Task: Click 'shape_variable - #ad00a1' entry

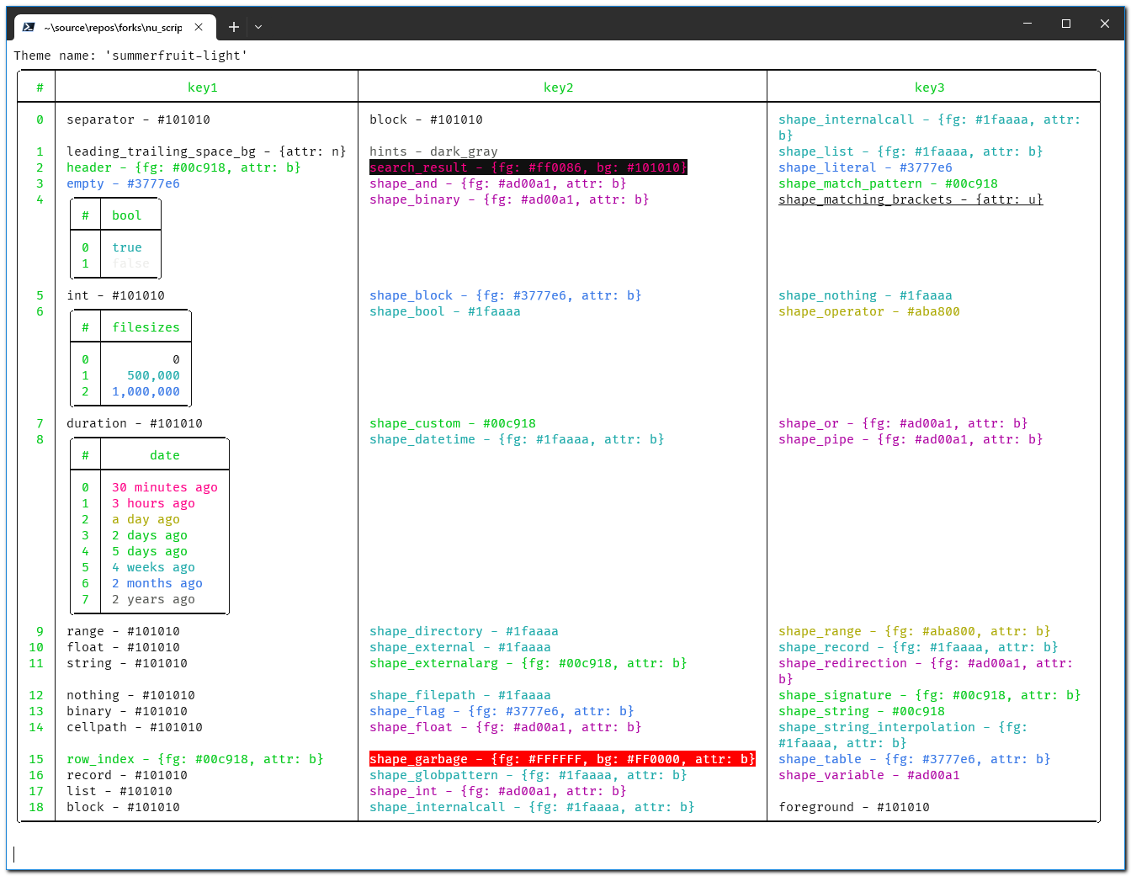Action: tap(869, 775)
